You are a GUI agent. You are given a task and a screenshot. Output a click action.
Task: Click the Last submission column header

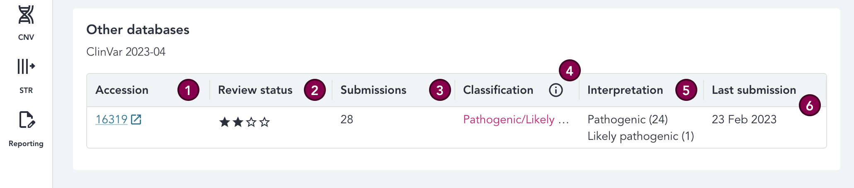pos(754,90)
